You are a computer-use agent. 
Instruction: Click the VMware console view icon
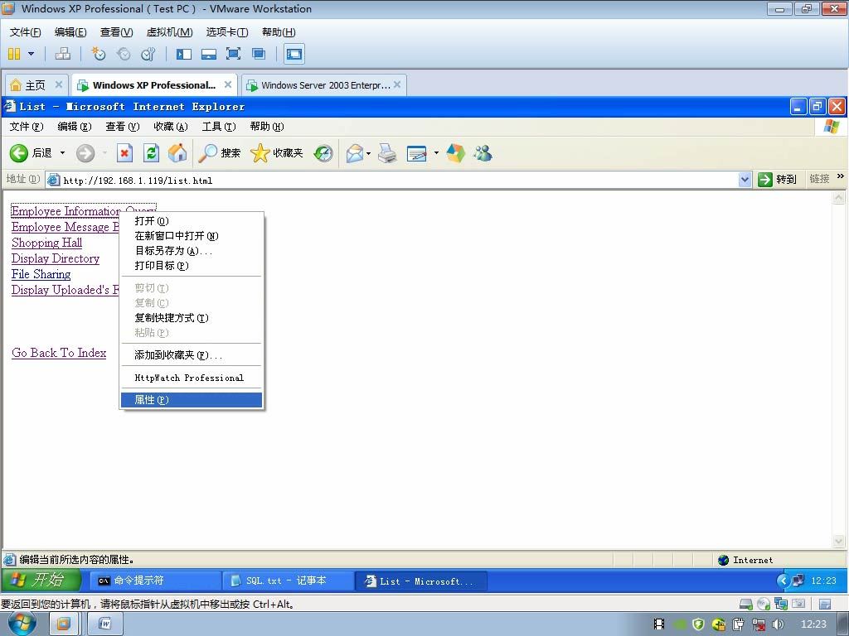(294, 54)
